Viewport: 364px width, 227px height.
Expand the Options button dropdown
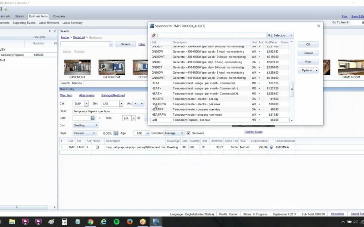coord(316,70)
